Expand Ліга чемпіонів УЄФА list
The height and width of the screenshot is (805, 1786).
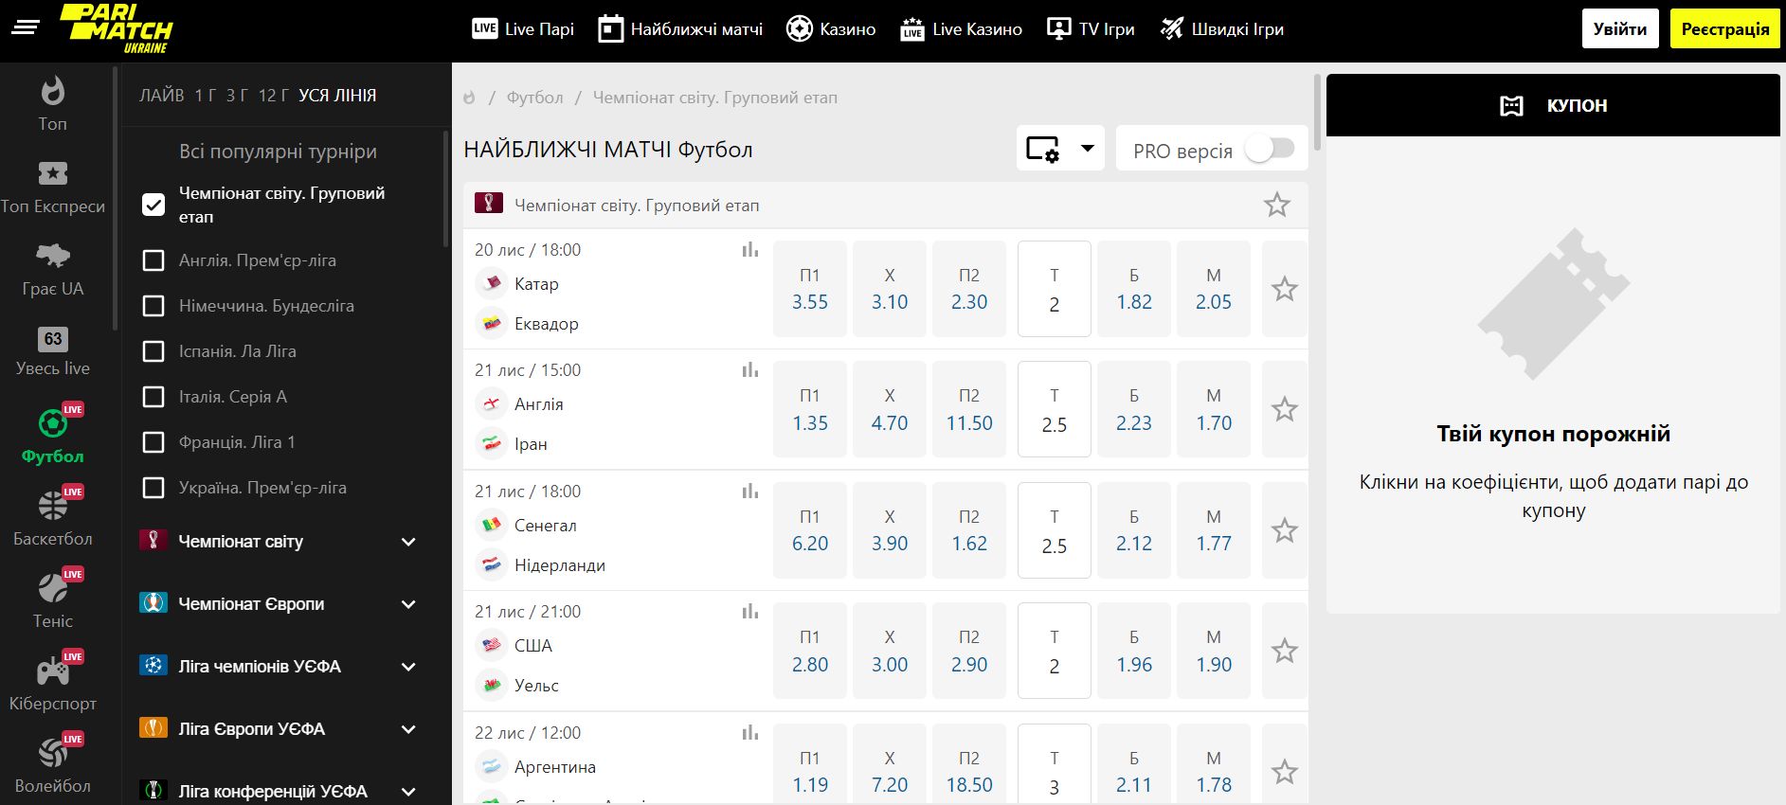tap(408, 667)
